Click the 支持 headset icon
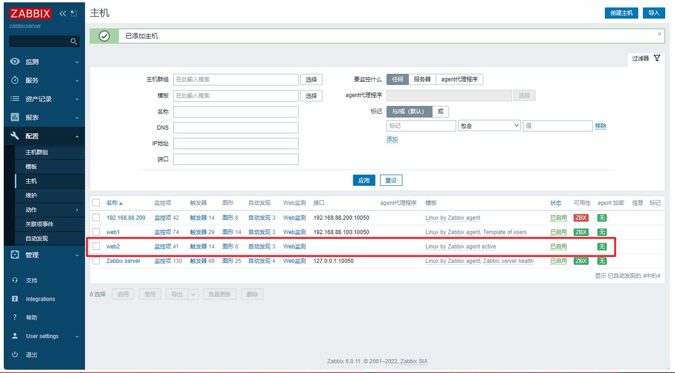 click(x=15, y=280)
